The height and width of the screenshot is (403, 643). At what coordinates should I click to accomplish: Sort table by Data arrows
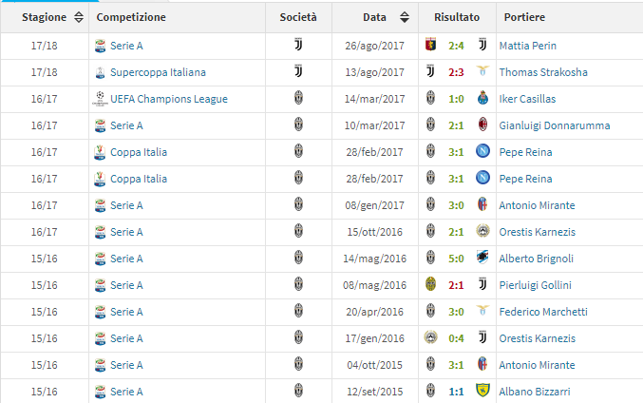click(x=405, y=17)
